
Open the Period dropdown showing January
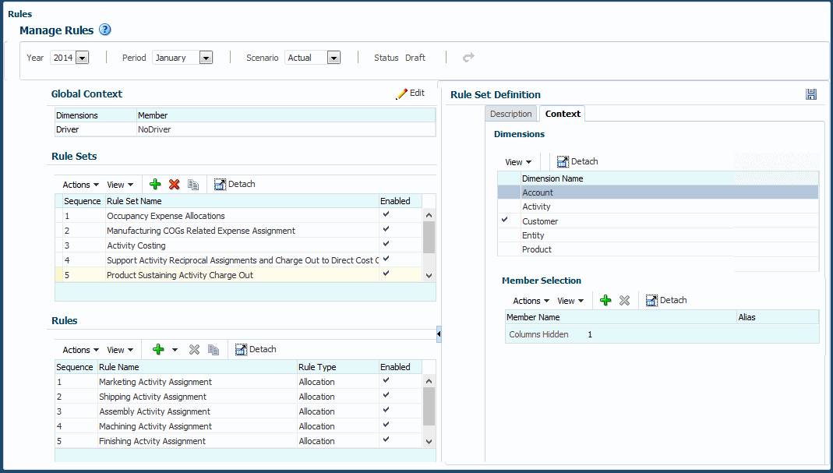(x=206, y=58)
